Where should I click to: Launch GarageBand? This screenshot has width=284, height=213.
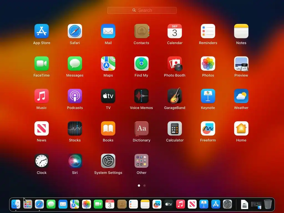pyautogui.click(x=175, y=96)
